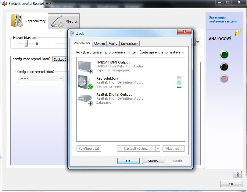Open the Stereo speaker configuration dropdown
This screenshot has height=192, width=247.
coord(41,79)
